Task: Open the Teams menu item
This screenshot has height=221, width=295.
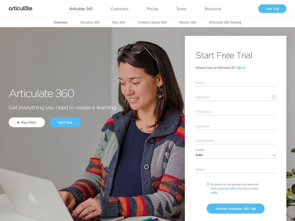Action: pos(181,9)
